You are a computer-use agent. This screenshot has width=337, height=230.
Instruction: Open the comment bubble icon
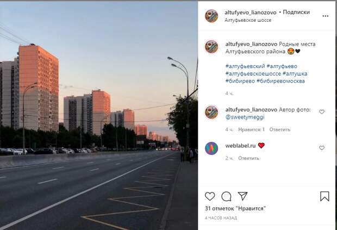coord(226,196)
